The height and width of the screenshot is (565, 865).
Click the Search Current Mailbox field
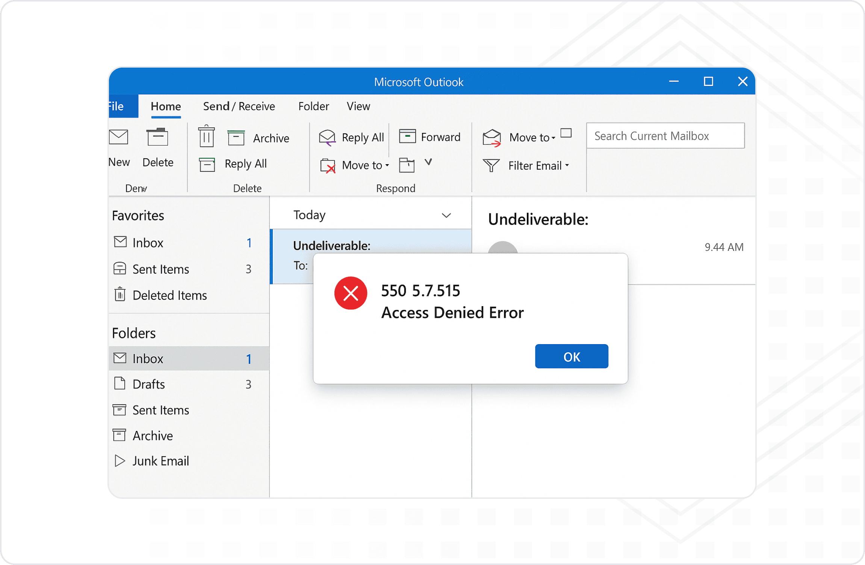(x=665, y=136)
